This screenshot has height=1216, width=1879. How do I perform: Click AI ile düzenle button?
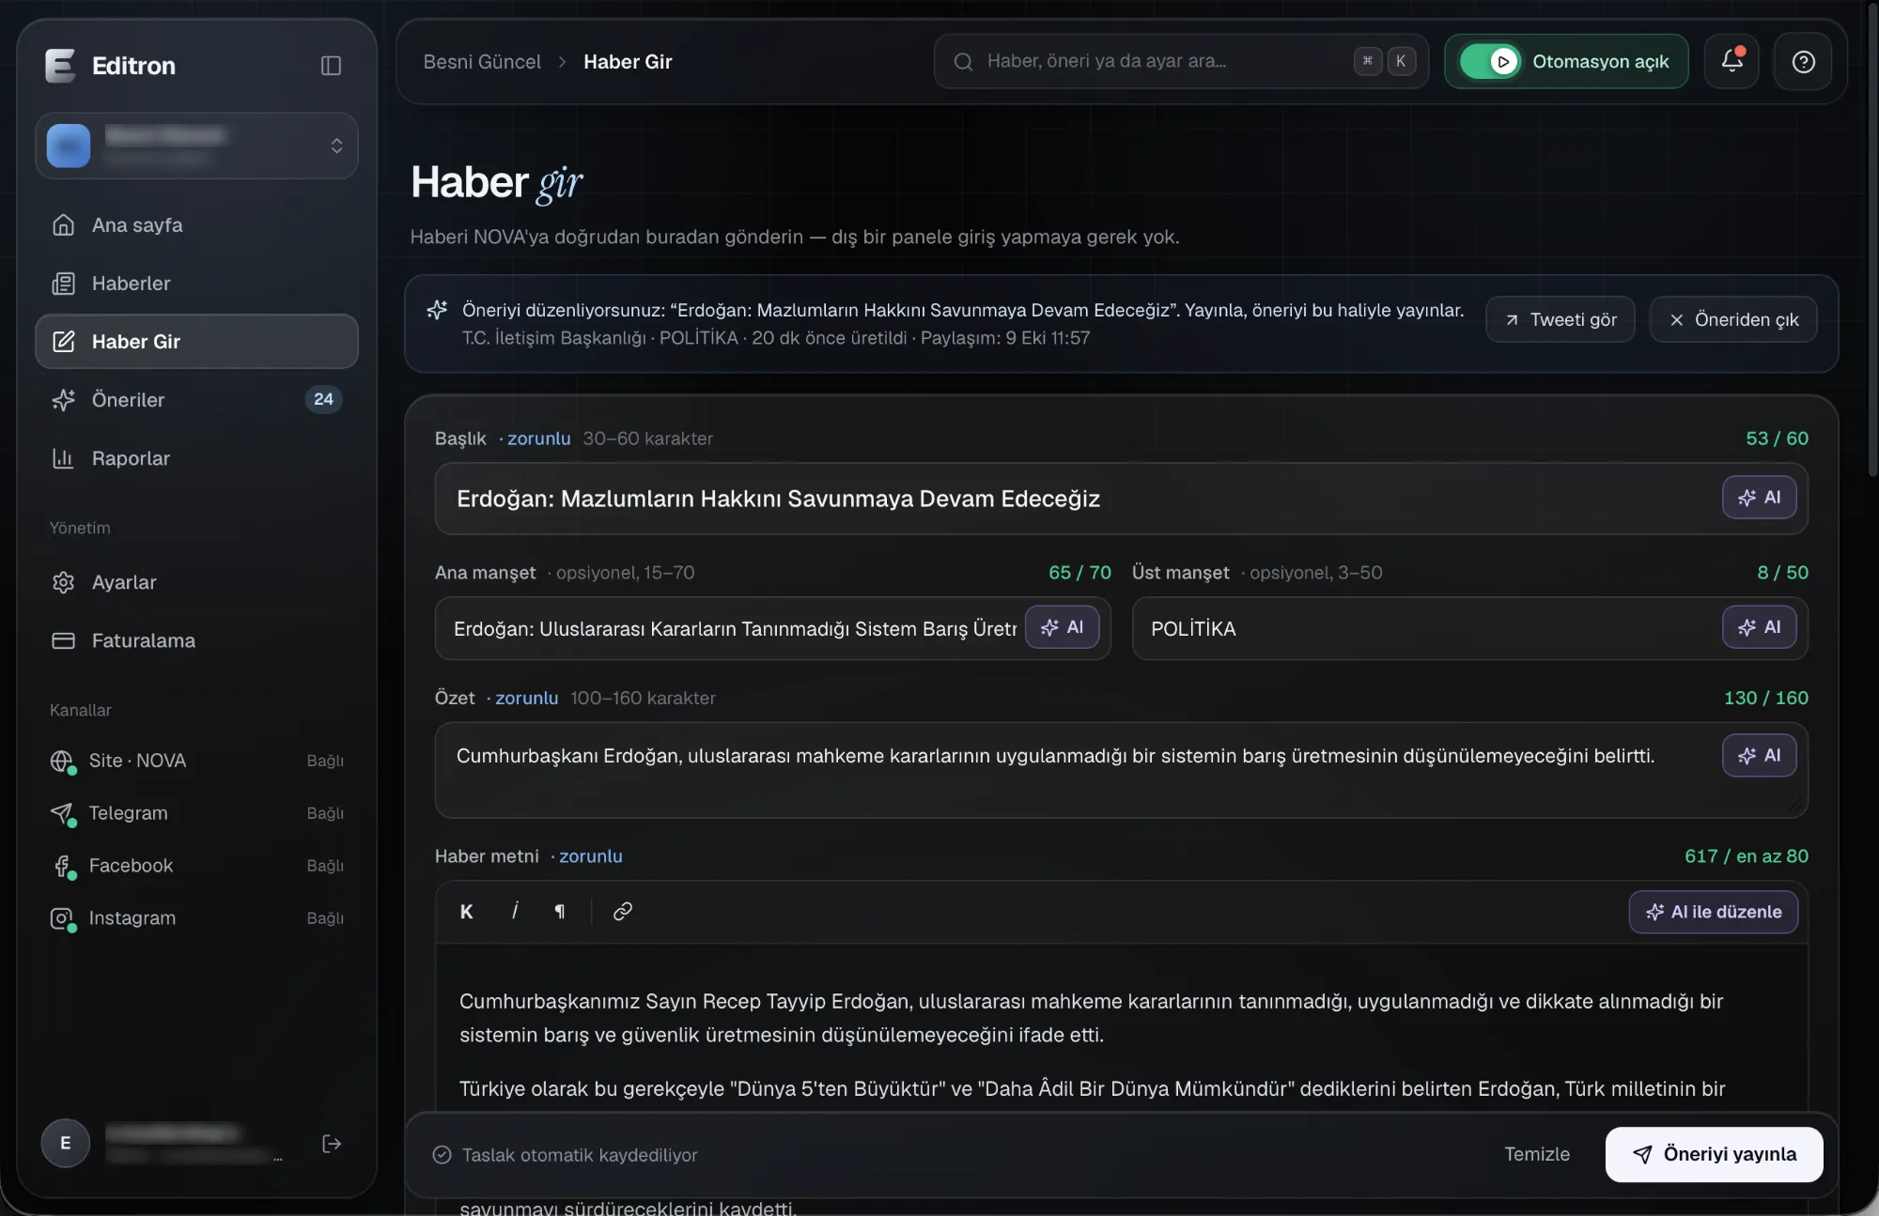click(1714, 912)
